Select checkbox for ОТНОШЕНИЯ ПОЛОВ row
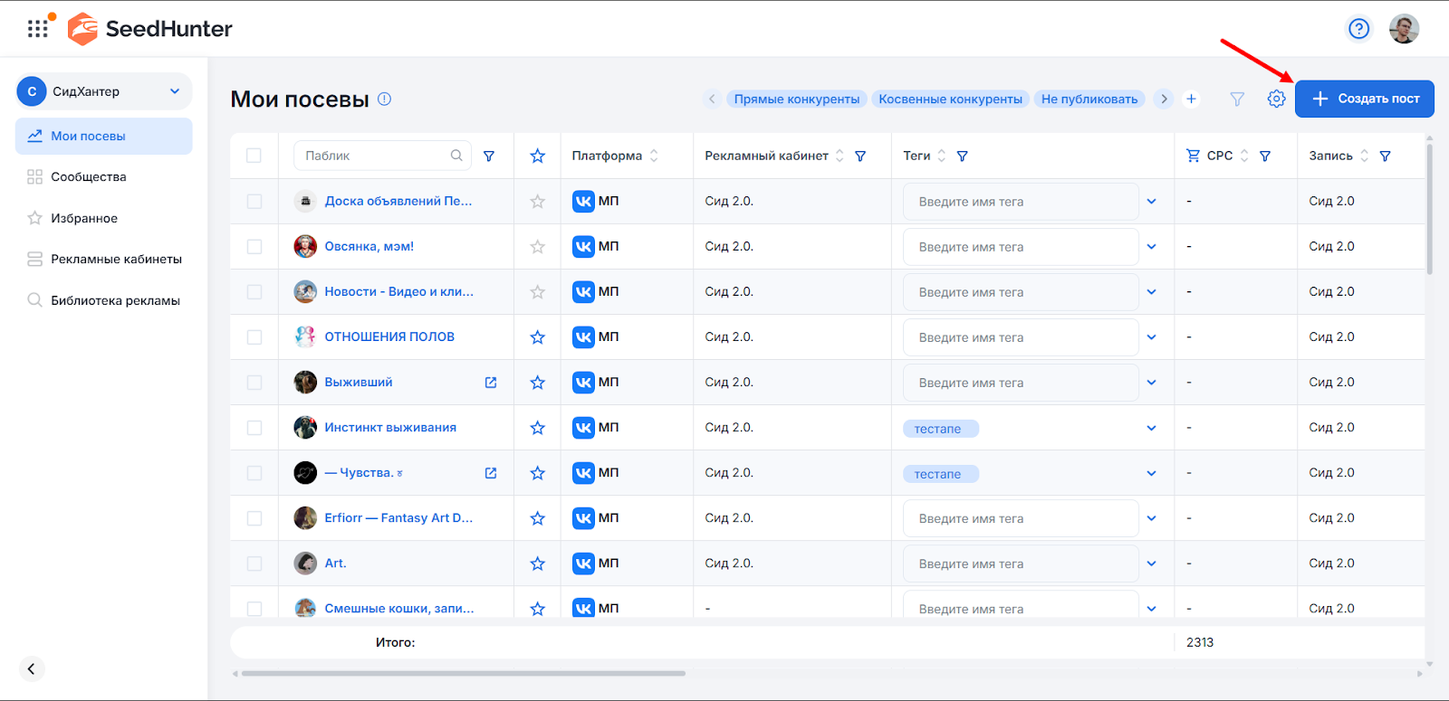This screenshot has height=701, width=1449. (254, 337)
